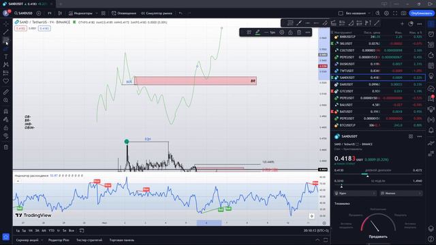Image resolution: width=436 pixels, height=245 pixels.
Task: Take a chart snapshot camera icon
Action: 403,13
